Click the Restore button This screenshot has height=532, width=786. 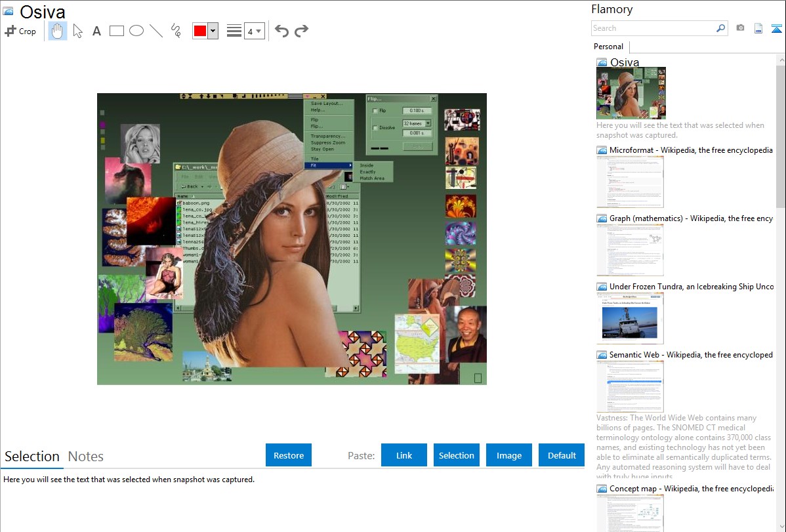click(x=289, y=455)
